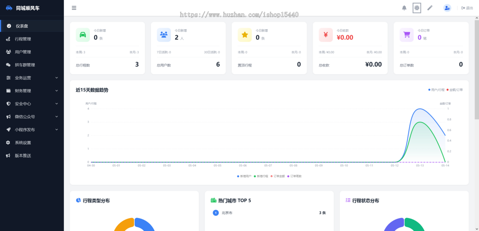This screenshot has width=479, height=231.
Task: Click the green car icon on trips card
Action: tap(83, 35)
